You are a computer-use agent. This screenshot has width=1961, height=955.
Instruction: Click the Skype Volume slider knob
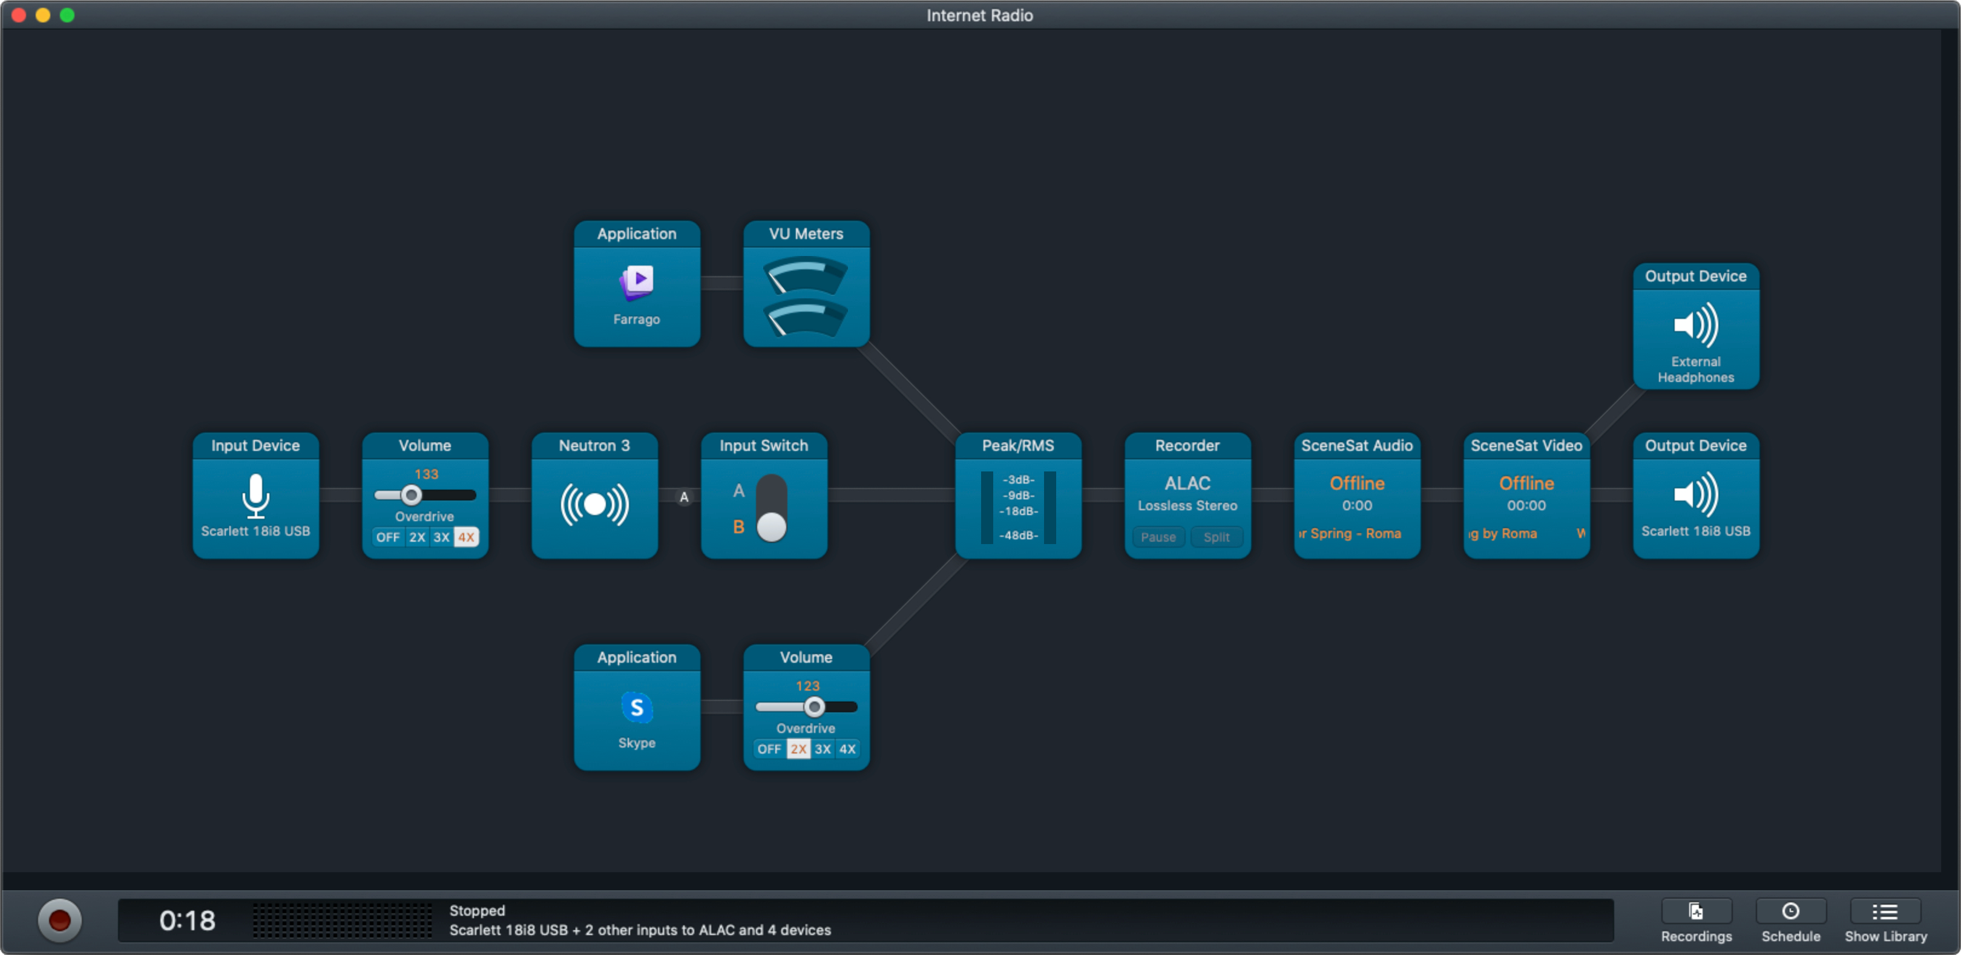click(814, 707)
